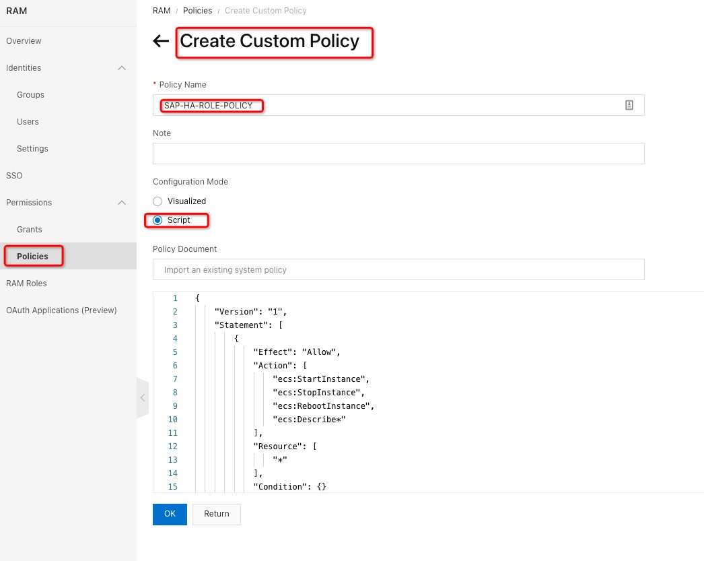
Task: Click inside the Note input field
Action: [x=398, y=154]
